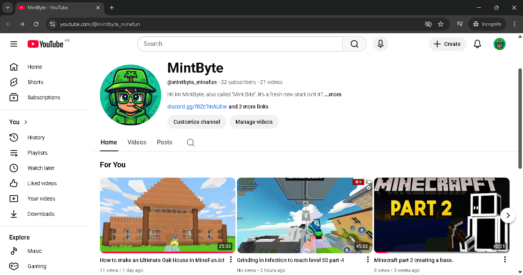
Task: Open account avatar menu
Action: click(499, 44)
